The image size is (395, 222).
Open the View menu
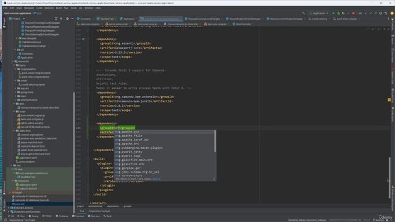tap(19, 8)
